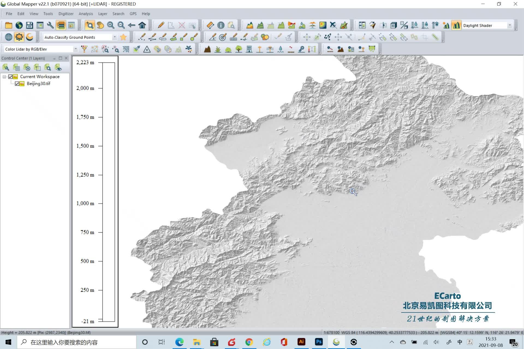The height and width of the screenshot is (349, 524).
Task: Click the Windows taskbar search box
Action: point(77,342)
